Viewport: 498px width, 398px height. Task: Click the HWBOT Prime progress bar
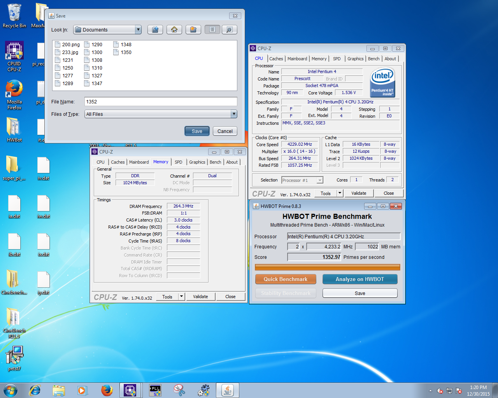(x=327, y=267)
